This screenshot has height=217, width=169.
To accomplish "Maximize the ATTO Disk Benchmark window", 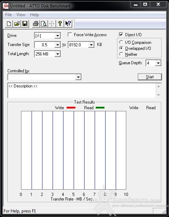I will pos(145,5).
